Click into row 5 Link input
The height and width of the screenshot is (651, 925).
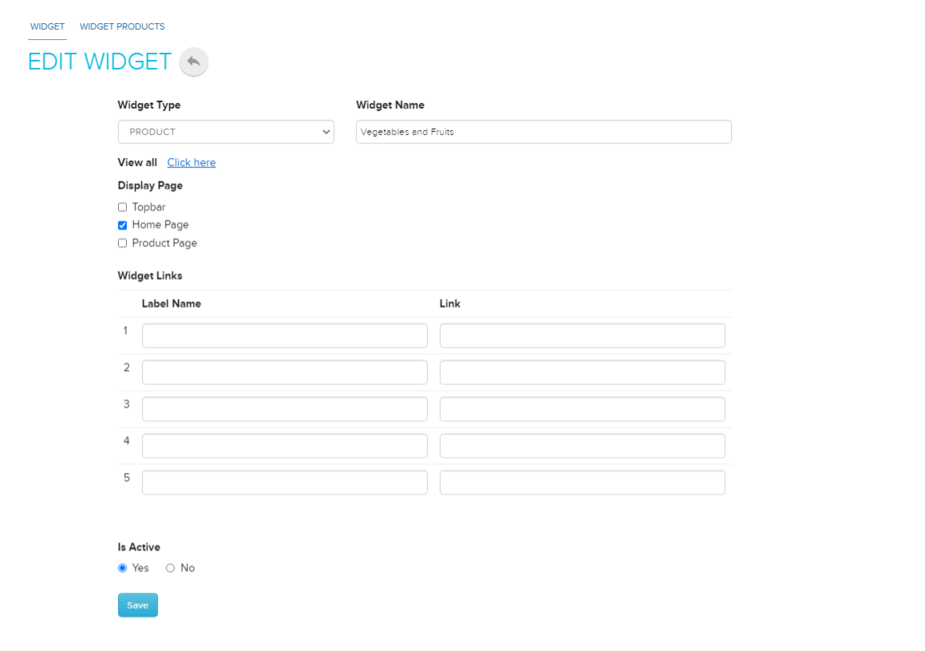[x=583, y=483]
